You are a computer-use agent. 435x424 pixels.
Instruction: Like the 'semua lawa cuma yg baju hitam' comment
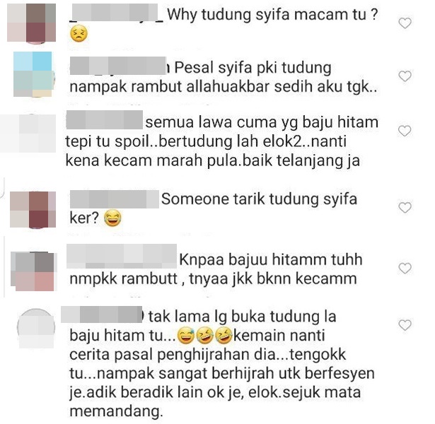pos(405,131)
